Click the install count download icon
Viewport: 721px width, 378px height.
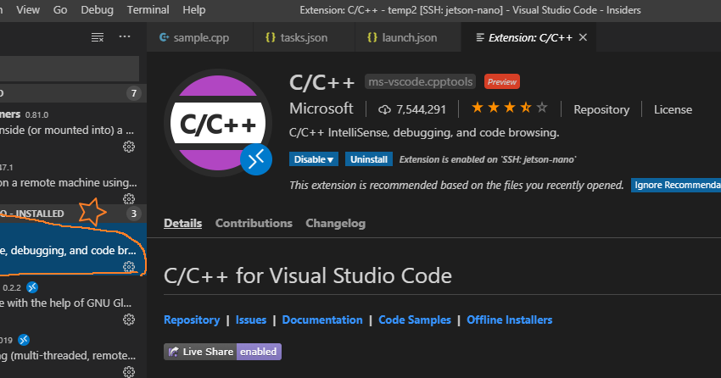pos(384,109)
